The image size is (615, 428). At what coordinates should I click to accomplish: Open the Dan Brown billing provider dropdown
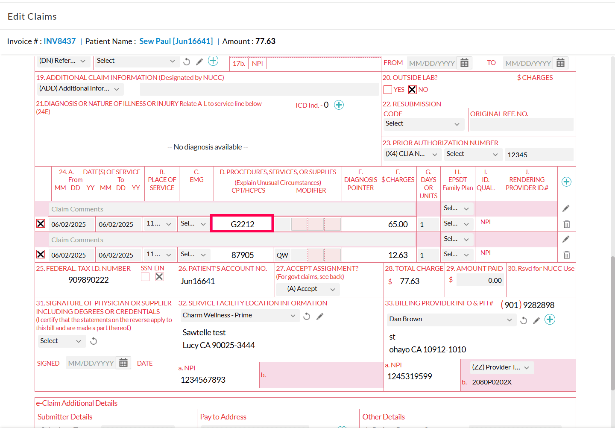pos(450,320)
